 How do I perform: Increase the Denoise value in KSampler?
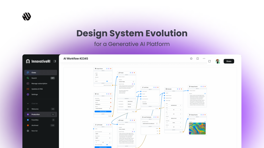[180, 127]
